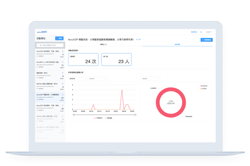Open the notification bell in the header
The width and height of the screenshot is (250, 166).
tap(201, 32)
